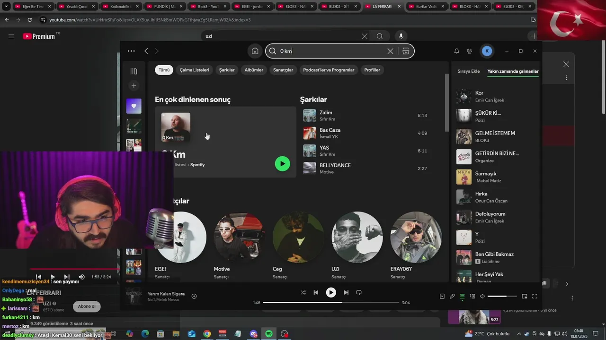Select the Sanatçılar filter chip
Viewport: 606px width, 340px height.
pyautogui.click(x=283, y=70)
